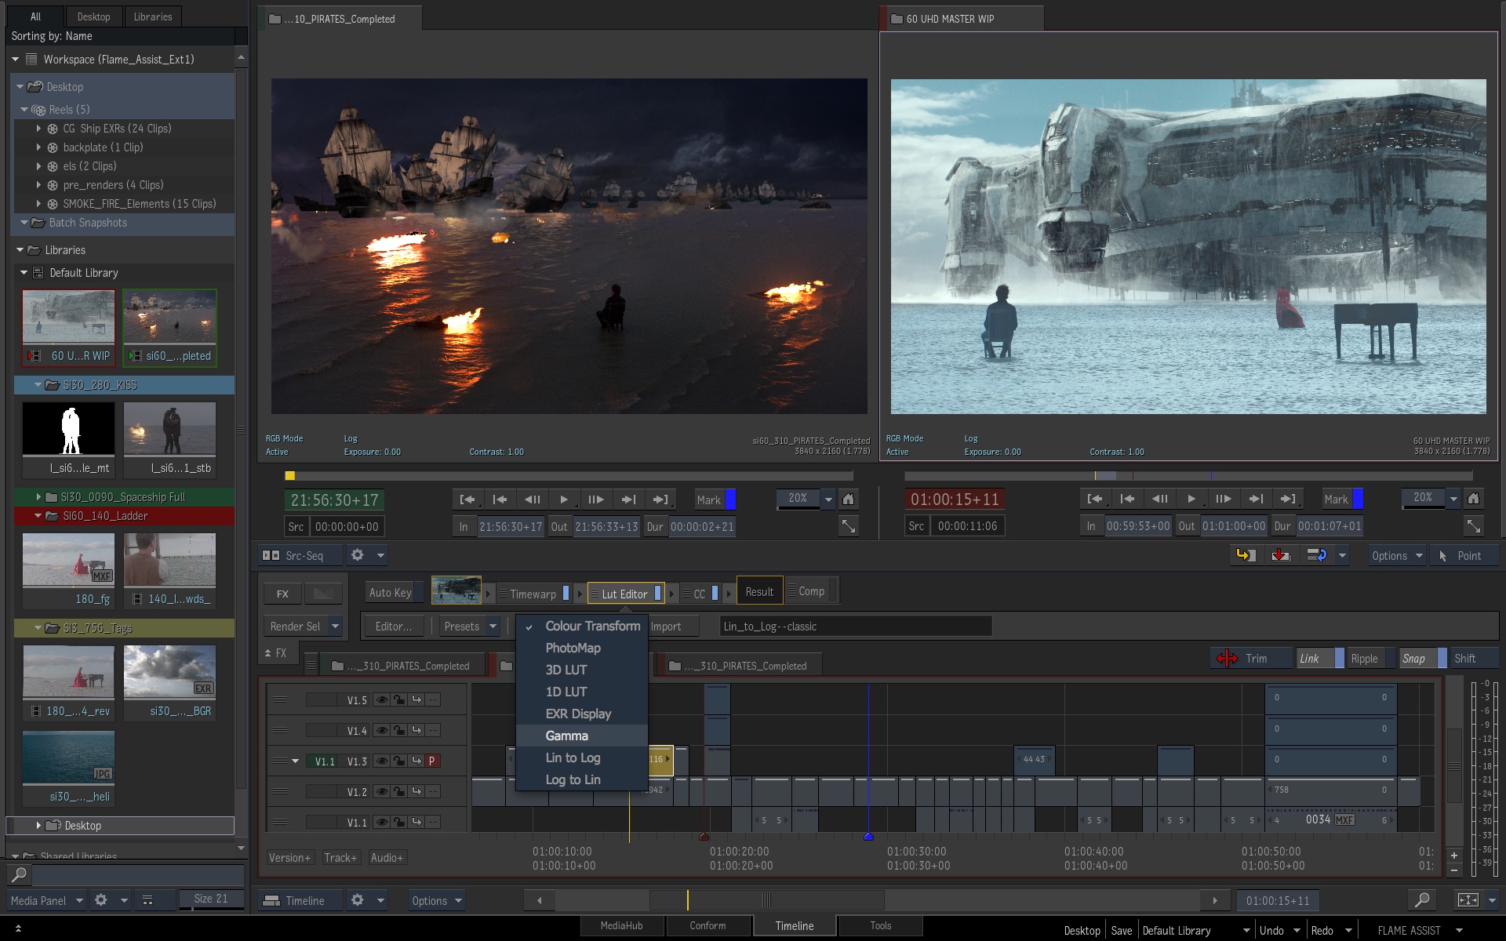Screen dimensions: 1506x941
Task: Toggle full screen on right viewer
Action: pyautogui.click(x=1473, y=525)
